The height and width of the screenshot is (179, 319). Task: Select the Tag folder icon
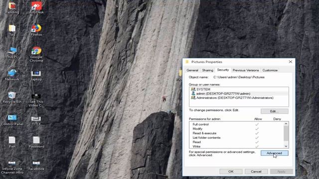12,30
